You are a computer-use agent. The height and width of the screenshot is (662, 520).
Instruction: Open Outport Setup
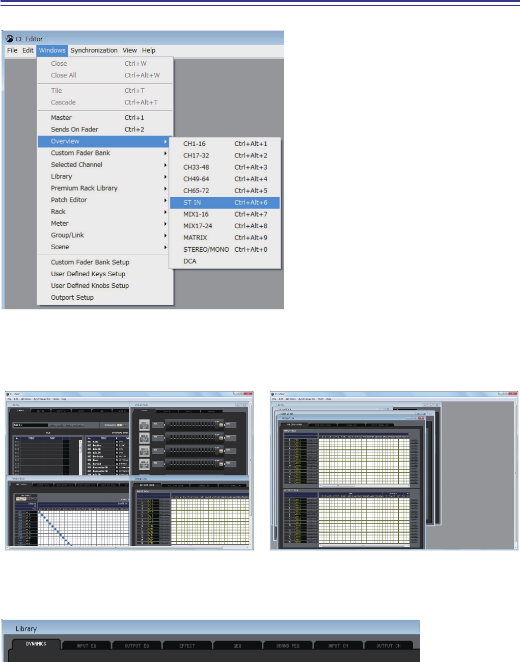[x=105, y=297]
